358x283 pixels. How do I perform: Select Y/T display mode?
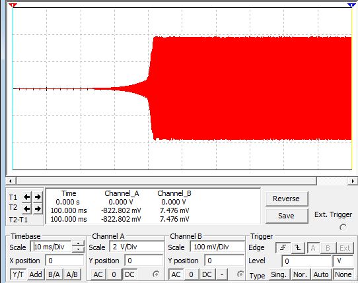[x=18, y=274]
